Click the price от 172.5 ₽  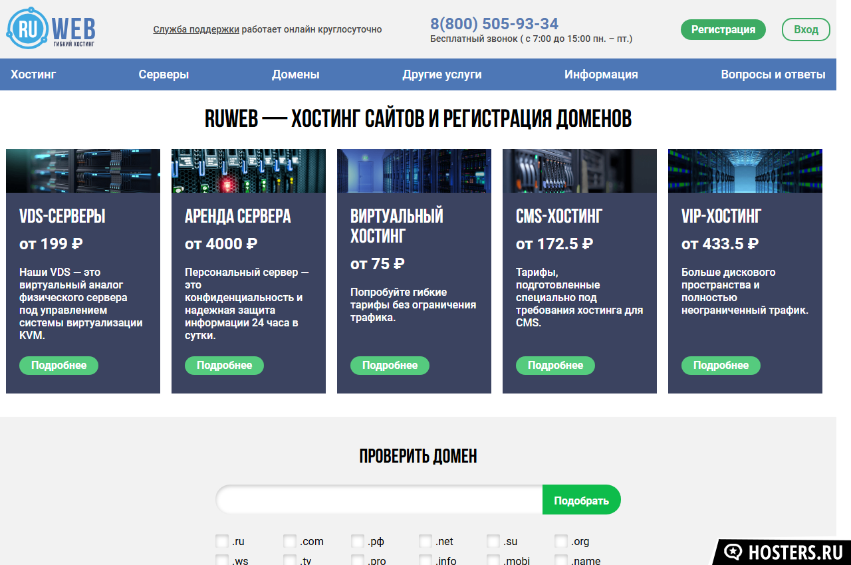click(x=554, y=244)
